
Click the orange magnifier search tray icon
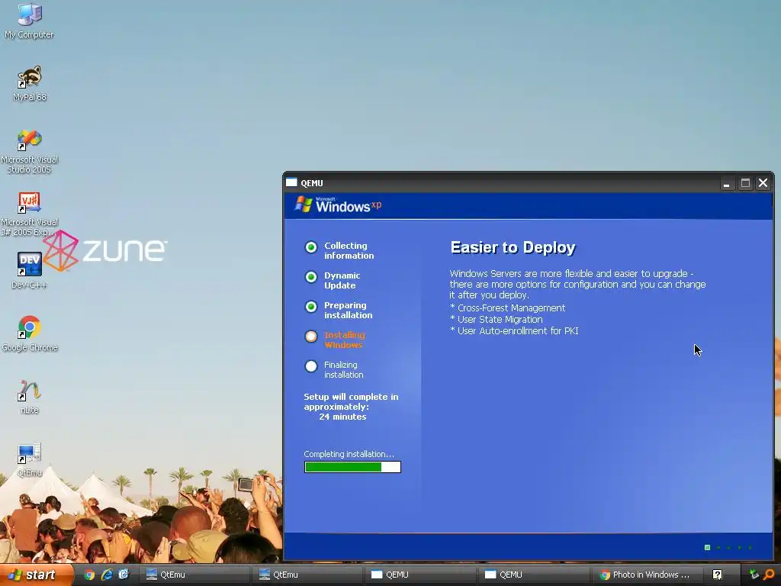click(769, 575)
